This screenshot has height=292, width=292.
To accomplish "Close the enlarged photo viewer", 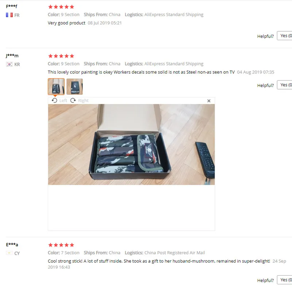I will pos(209,101).
